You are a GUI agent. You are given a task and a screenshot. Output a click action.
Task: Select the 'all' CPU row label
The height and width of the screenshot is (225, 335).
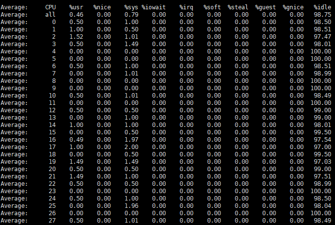click(x=50, y=15)
